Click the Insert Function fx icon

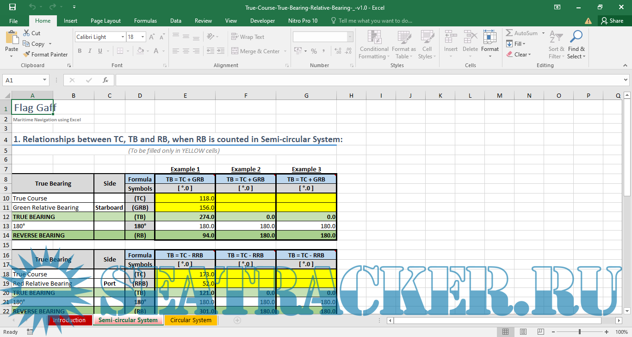click(x=105, y=80)
